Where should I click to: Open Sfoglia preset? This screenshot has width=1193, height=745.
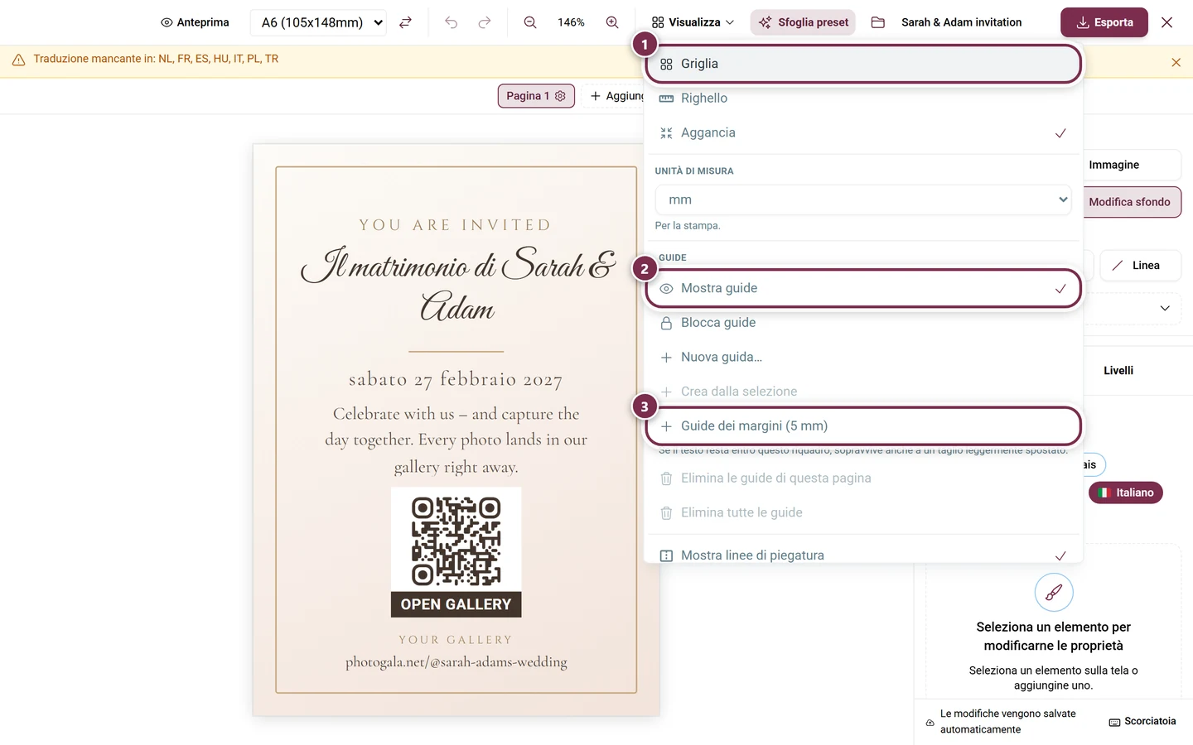[804, 22]
